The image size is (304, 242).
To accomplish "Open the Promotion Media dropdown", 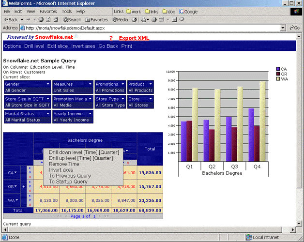I will click(x=90, y=99).
